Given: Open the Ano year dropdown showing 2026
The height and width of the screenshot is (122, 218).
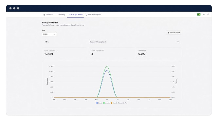Looking at the screenshot, I should click(x=49, y=34).
